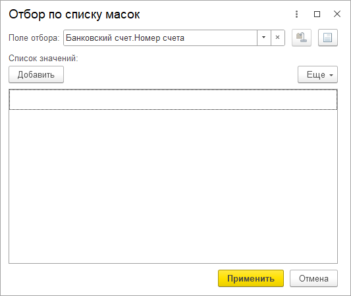The width and height of the screenshot is (351, 296).
Task: Click the Список значений label
Action: coord(43,59)
